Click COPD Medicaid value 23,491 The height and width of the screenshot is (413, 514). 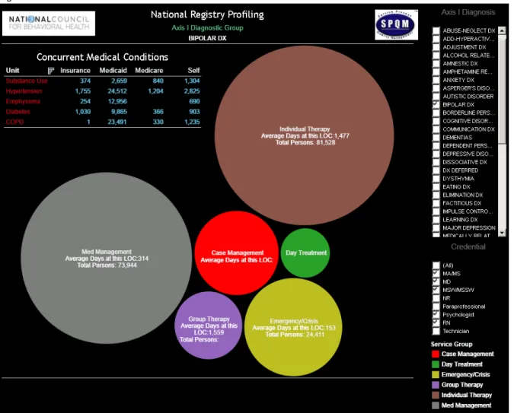click(x=117, y=122)
